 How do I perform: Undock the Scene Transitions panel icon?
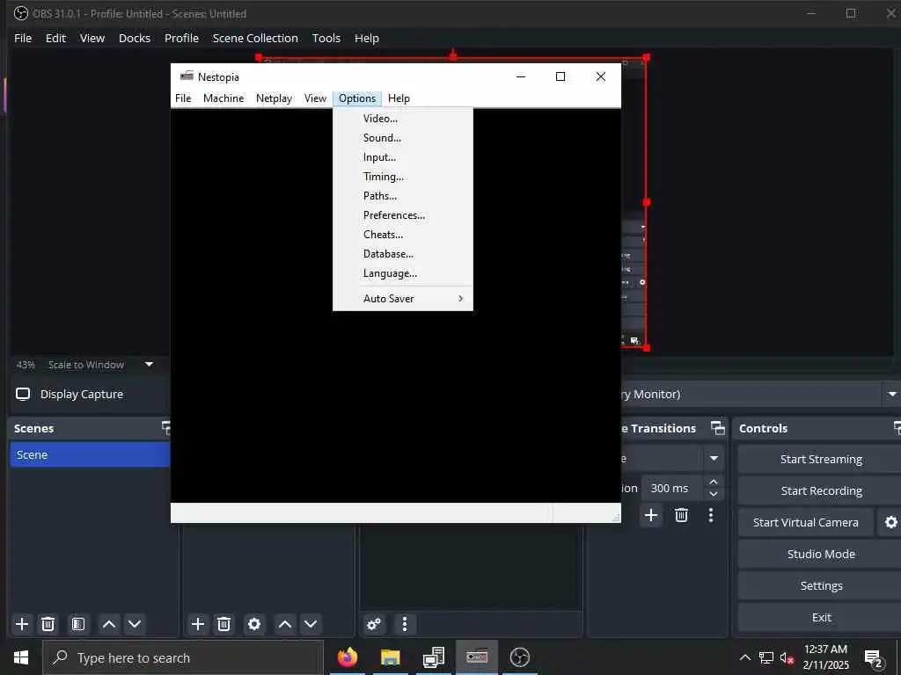pyautogui.click(x=718, y=428)
